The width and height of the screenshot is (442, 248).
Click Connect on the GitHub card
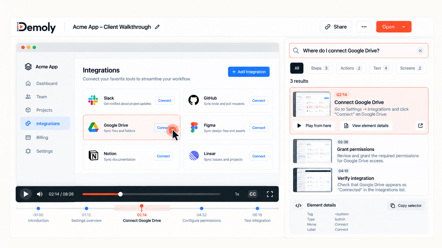pos(259,101)
